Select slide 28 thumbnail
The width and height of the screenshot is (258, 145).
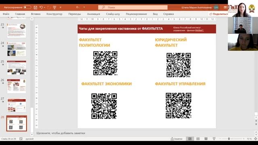click(17, 123)
